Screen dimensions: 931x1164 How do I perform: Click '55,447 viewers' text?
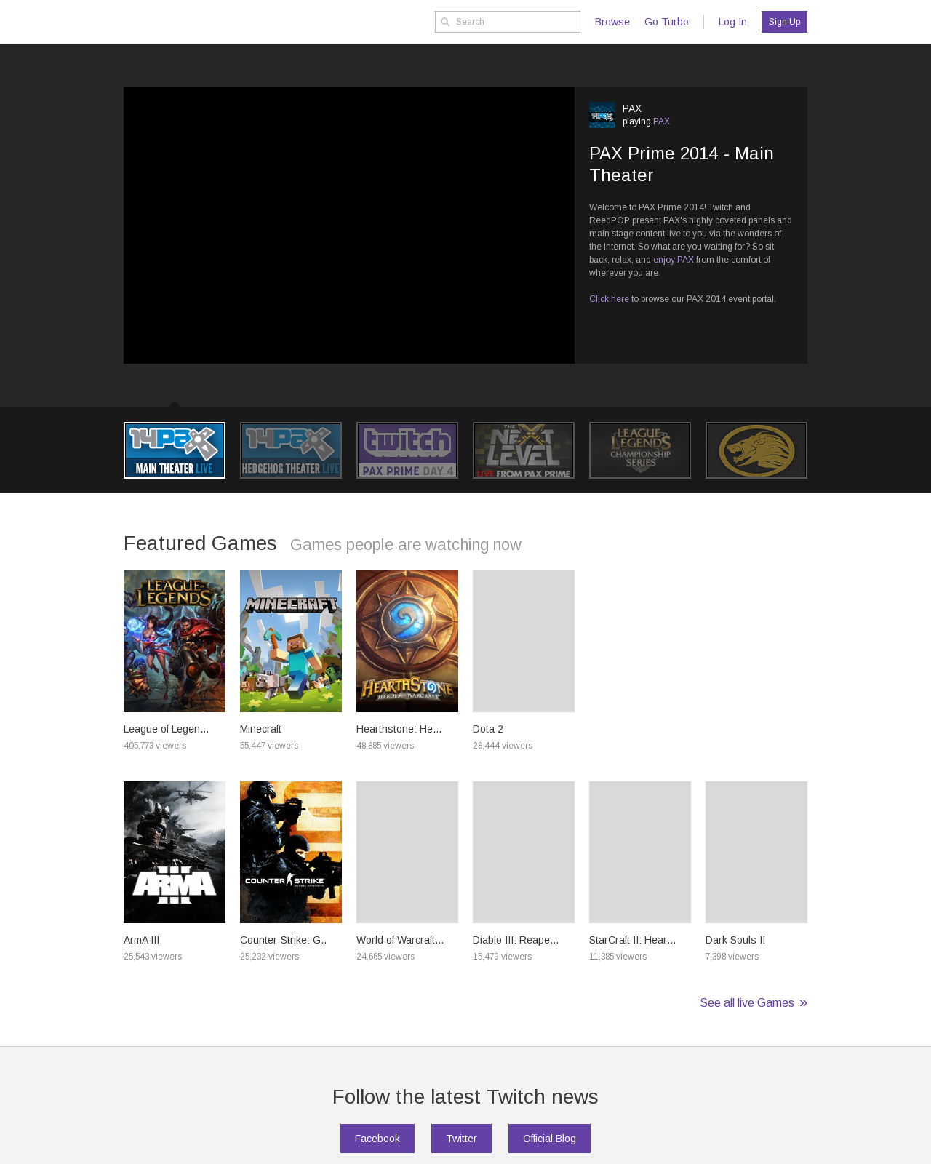269,746
